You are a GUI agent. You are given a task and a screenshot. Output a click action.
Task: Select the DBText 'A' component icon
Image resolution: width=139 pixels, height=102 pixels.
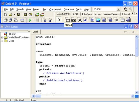[80, 20]
